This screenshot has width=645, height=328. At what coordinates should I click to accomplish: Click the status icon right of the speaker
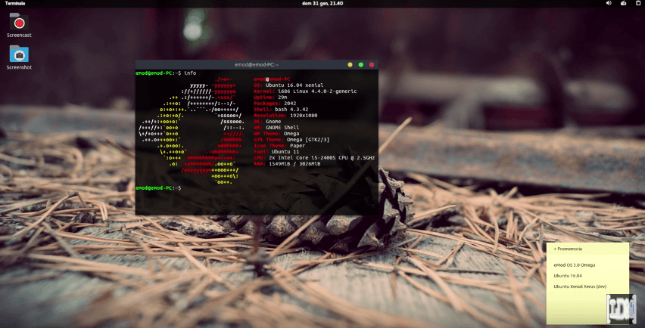tap(624, 3)
